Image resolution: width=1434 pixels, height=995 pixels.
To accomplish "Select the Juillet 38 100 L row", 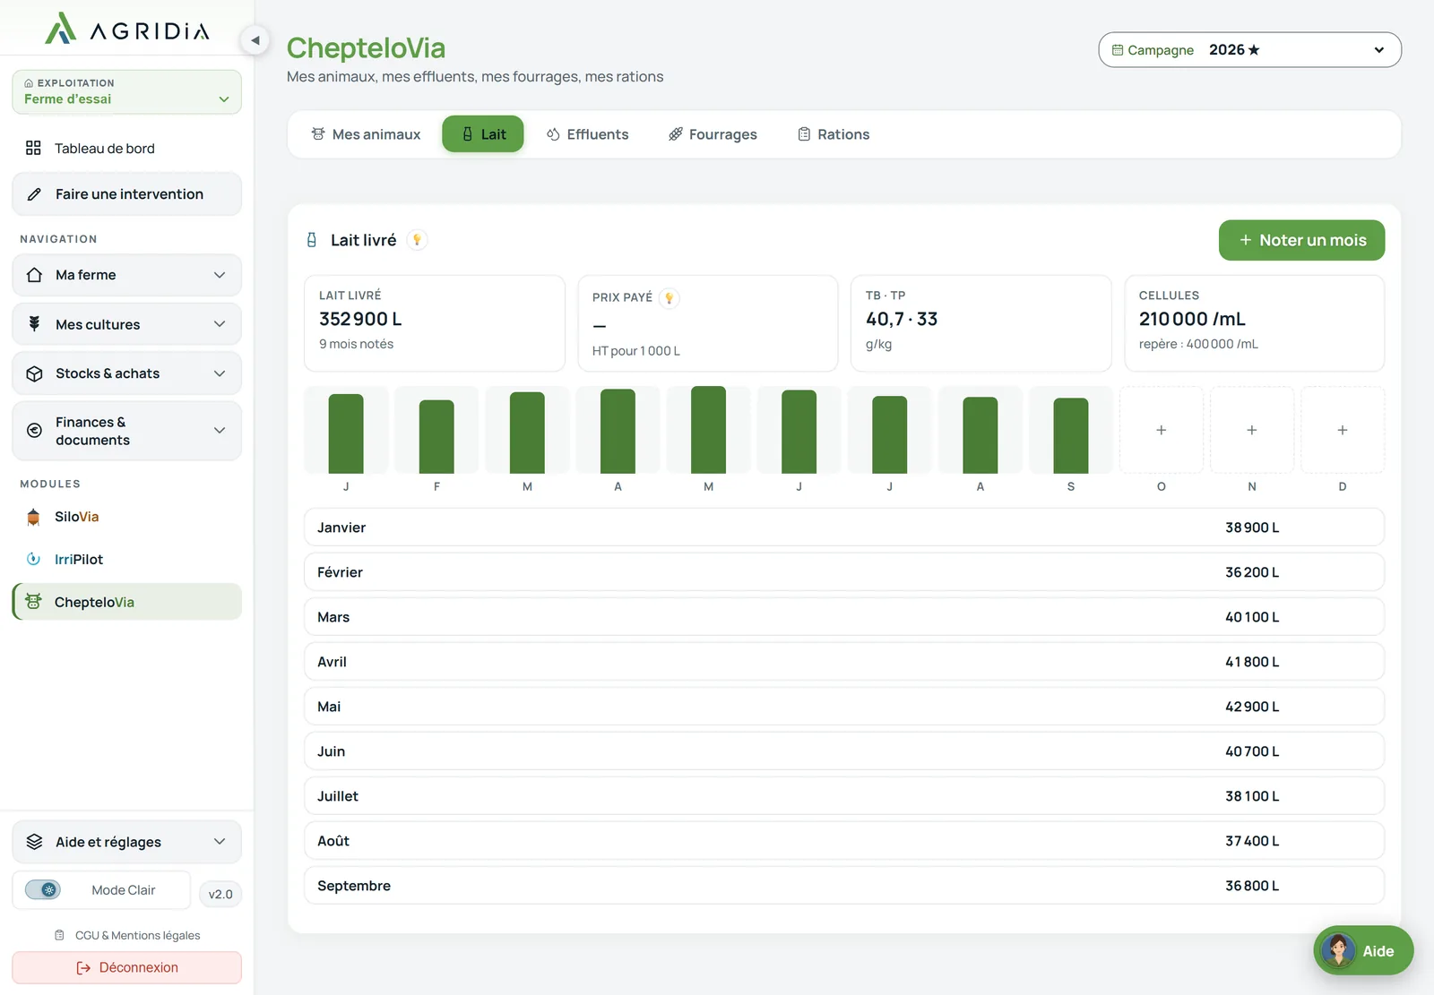I will click(x=844, y=796).
